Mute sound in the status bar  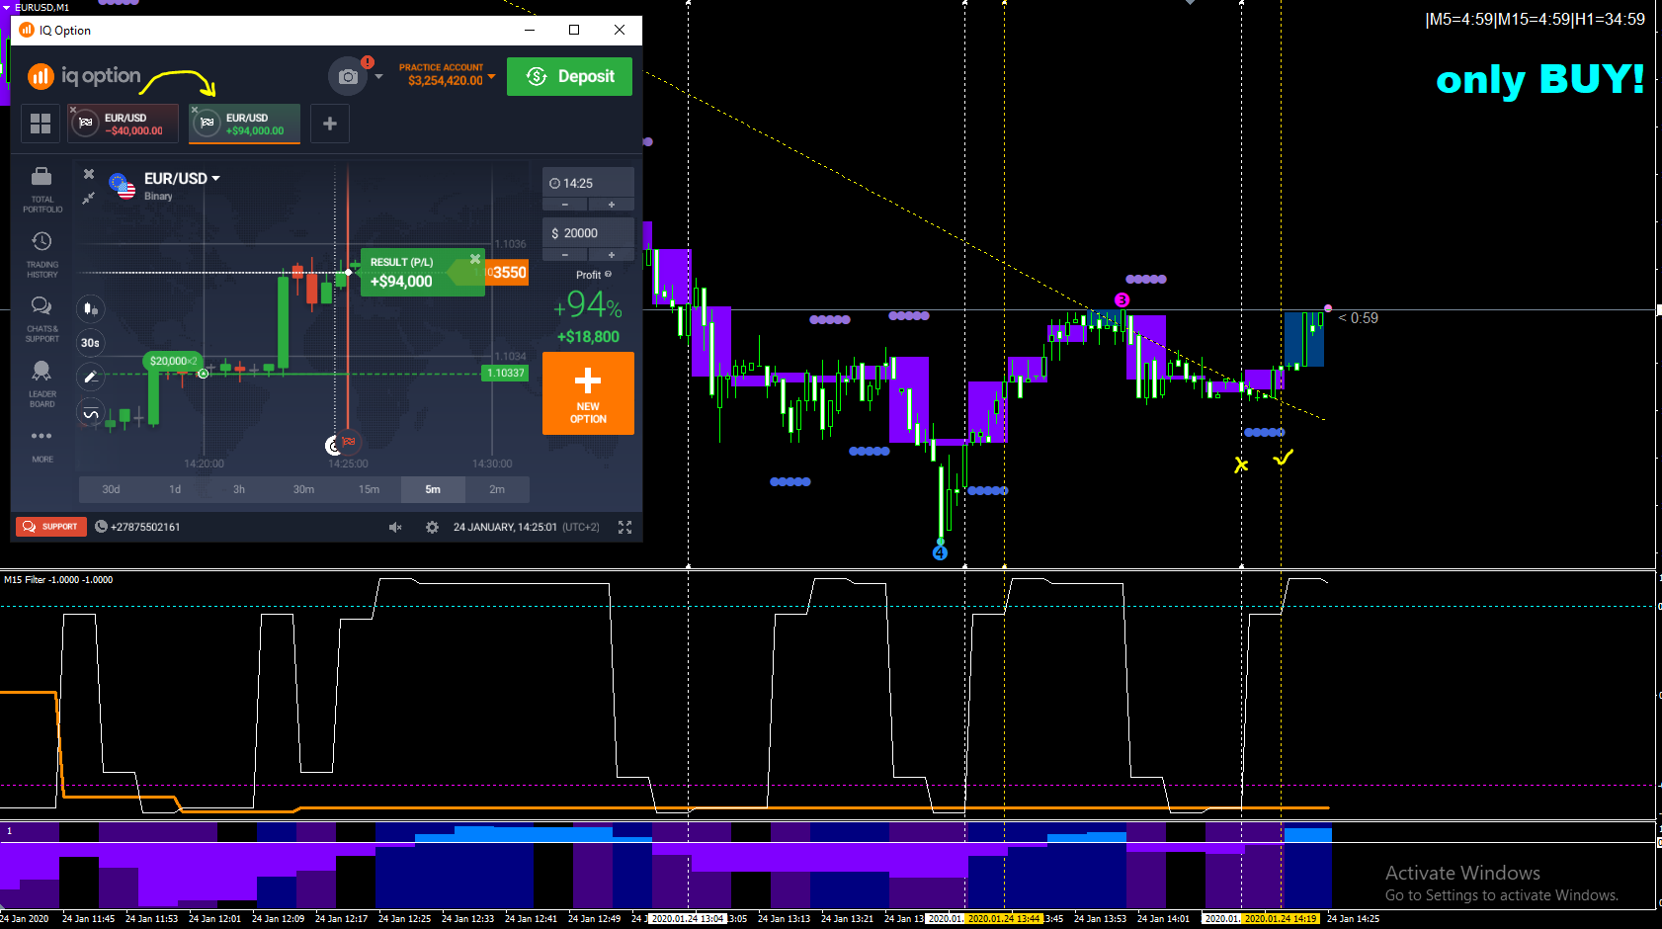point(395,528)
